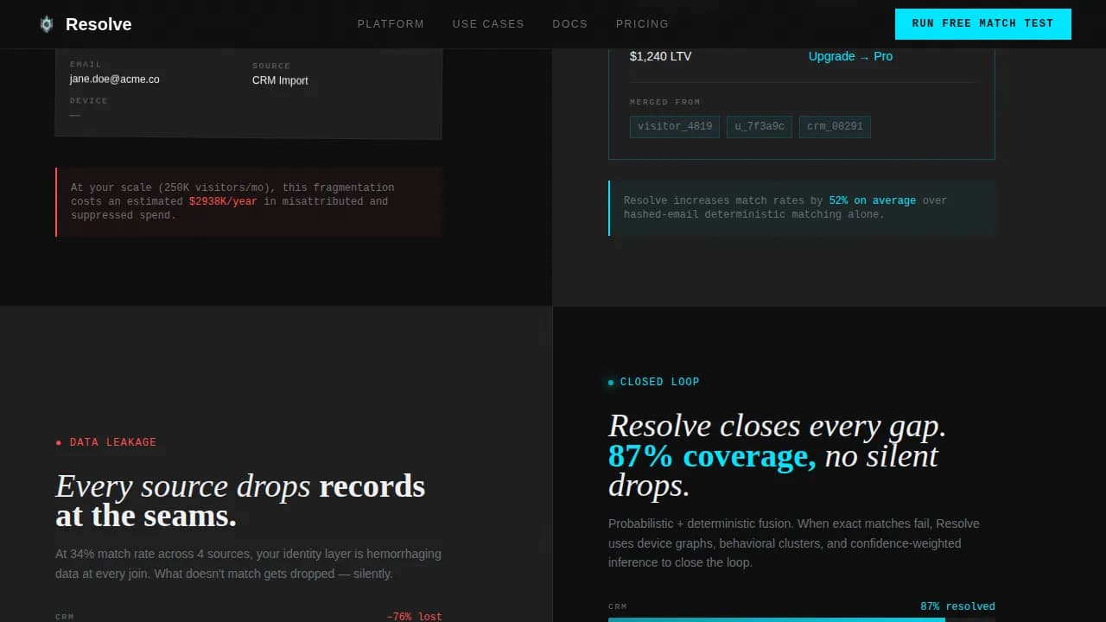Open the Platform nav item
Screen dimensions: 1106x622
click(x=391, y=24)
